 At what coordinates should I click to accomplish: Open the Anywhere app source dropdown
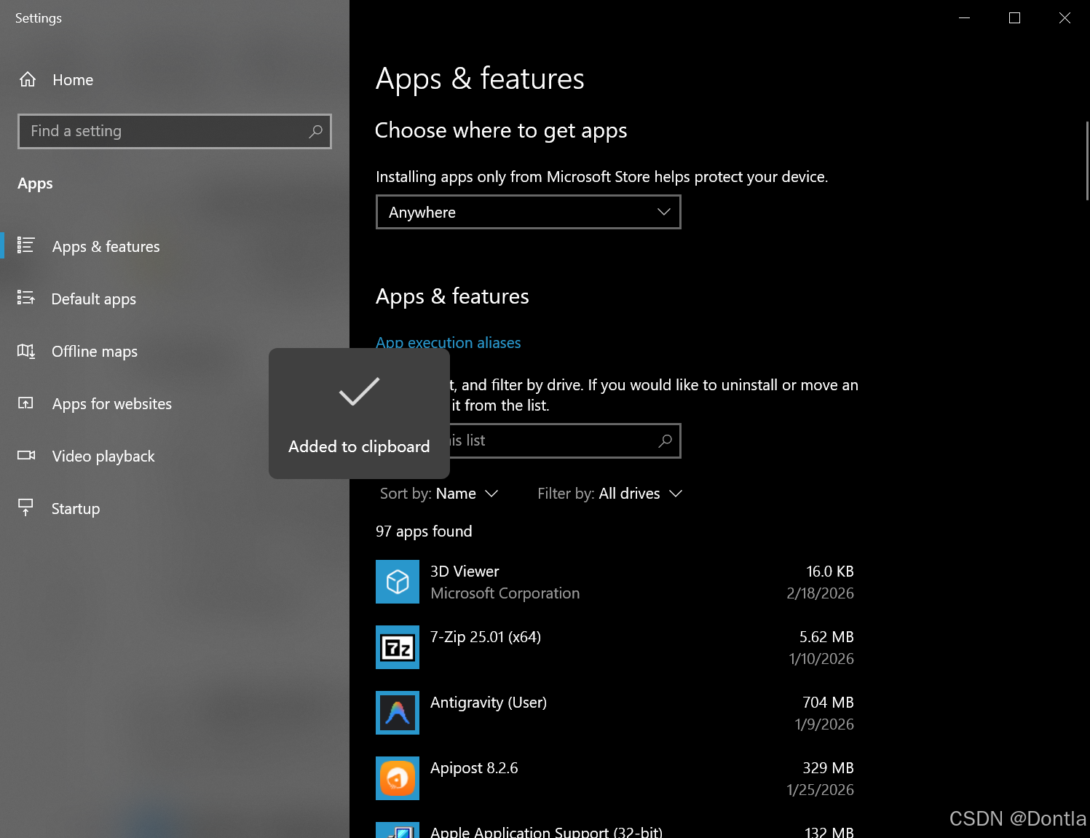pyautogui.click(x=529, y=212)
